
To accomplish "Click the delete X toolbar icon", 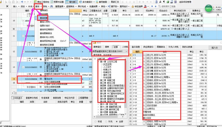I will [x=17, y=2].
